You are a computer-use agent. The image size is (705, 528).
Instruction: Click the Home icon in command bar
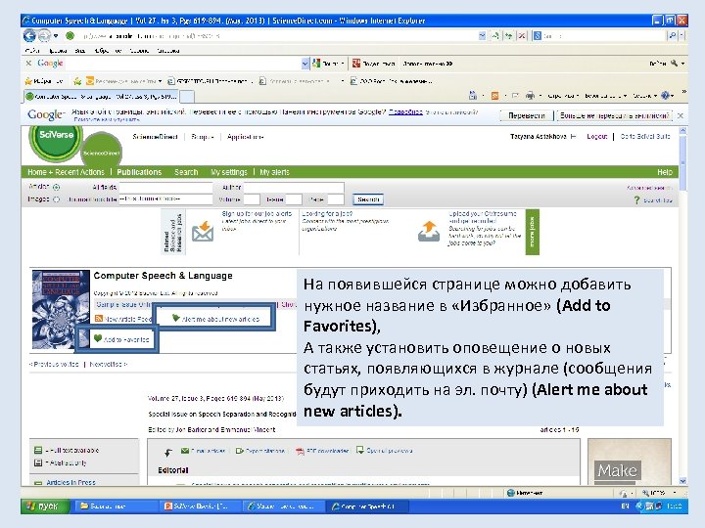[473, 95]
